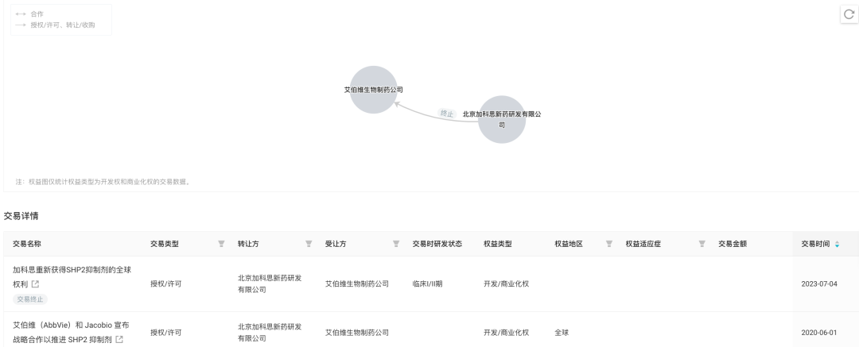This screenshot has width=859, height=347.
Task: Open filter for 权益地区 column
Action: coord(609,244)
